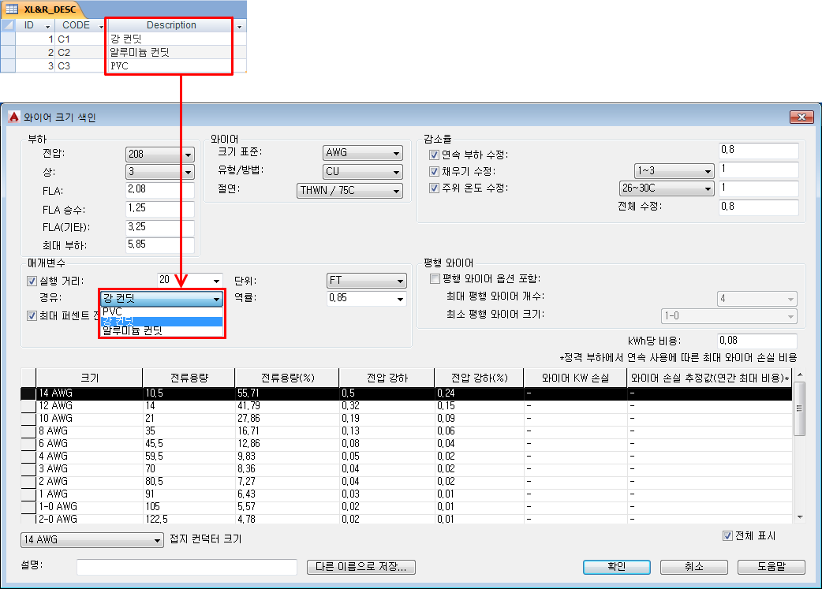Screen dimensions: 822x589
Task: Select the 8 AWG row
Action: coord(406,431)
